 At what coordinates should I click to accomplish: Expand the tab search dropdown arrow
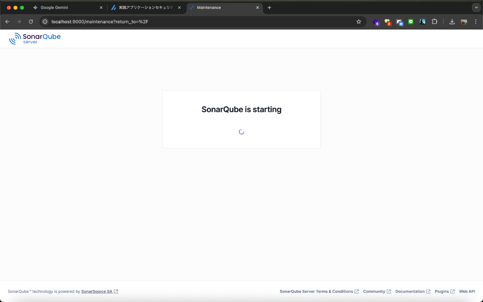(476, 8)
